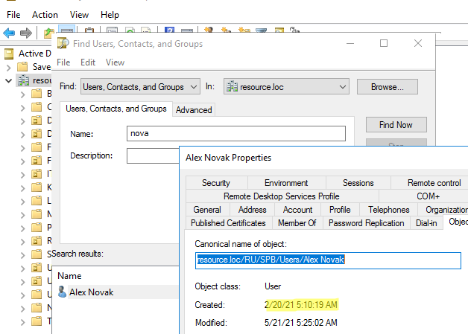The image size is (468, 334).
Task: Toggle the Show/Hide Console Tree toolbar icon
Action: (x=67, y=30)
